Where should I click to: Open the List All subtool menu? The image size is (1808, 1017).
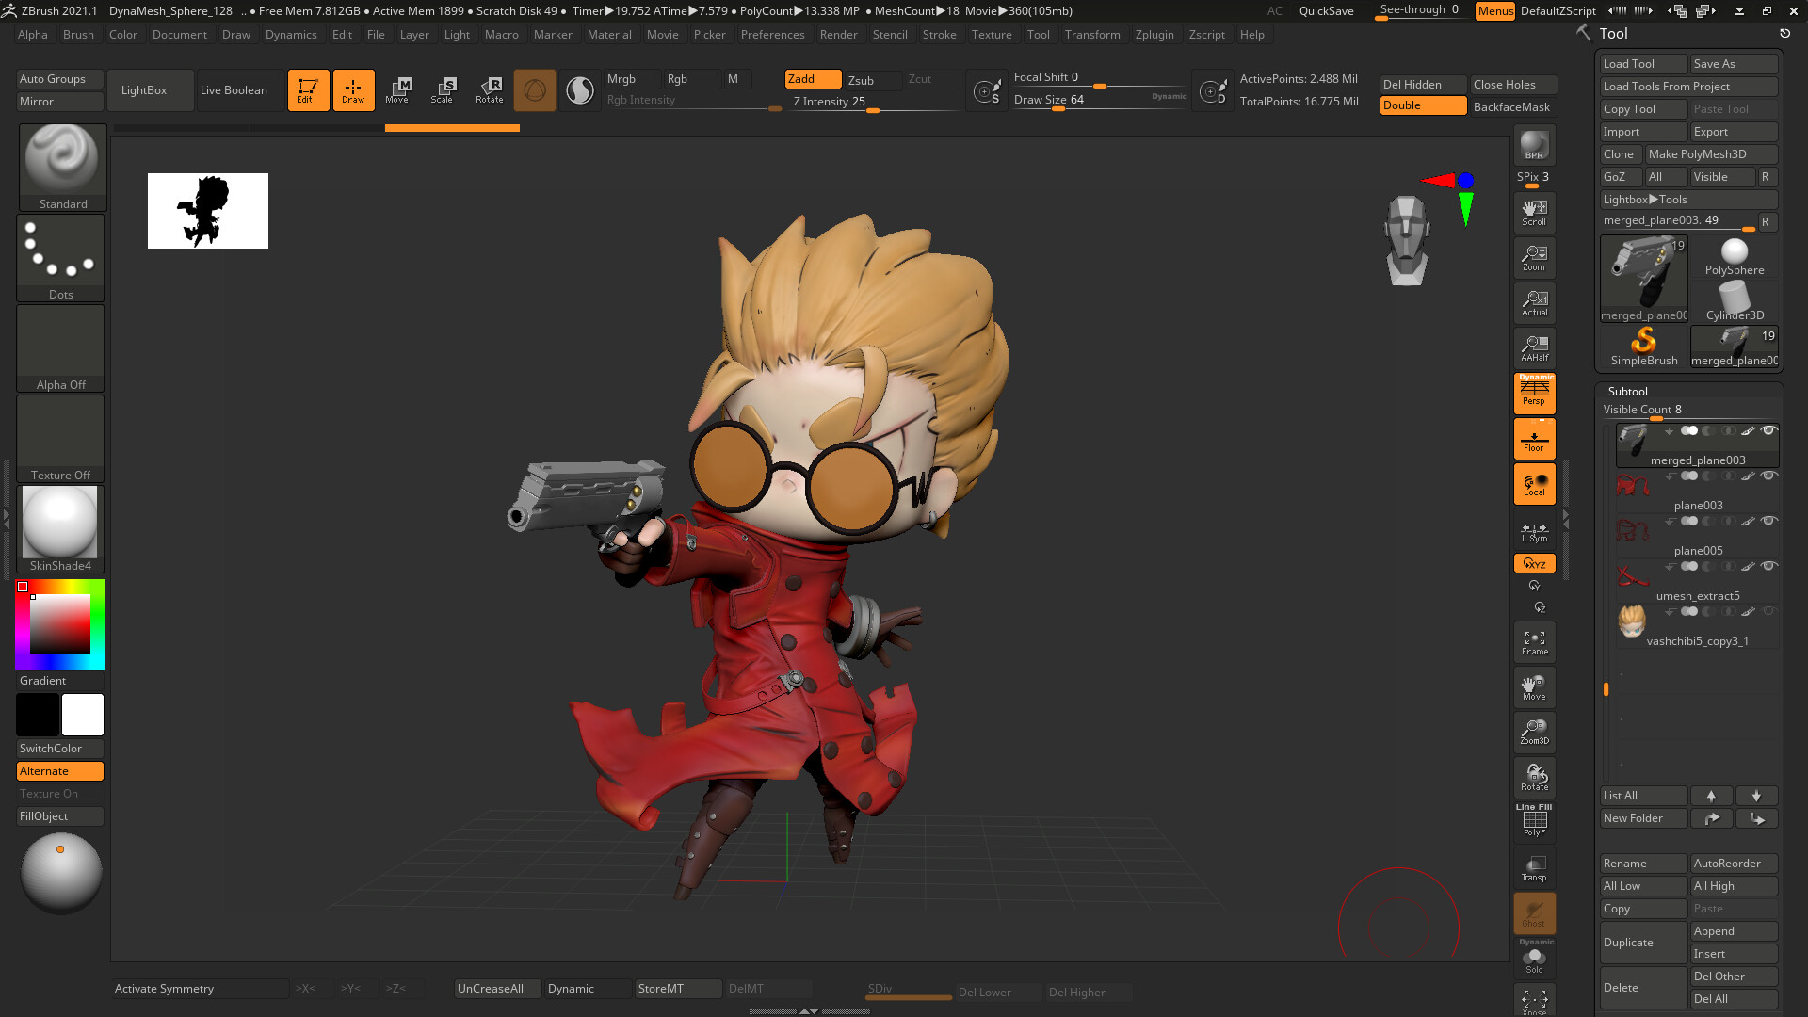1643,795
